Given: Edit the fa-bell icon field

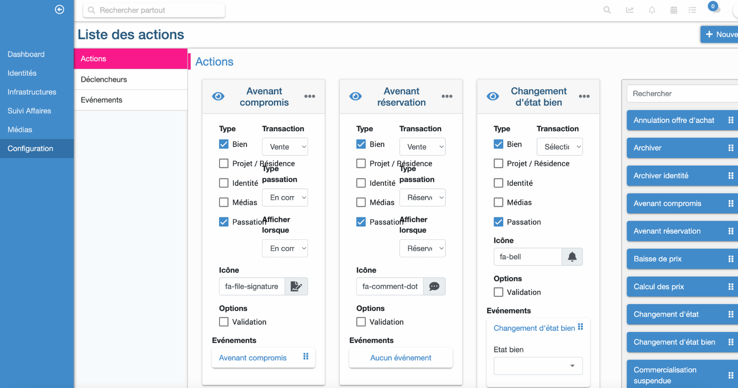Looking at the screenshot, I should [x=528, y=257].
